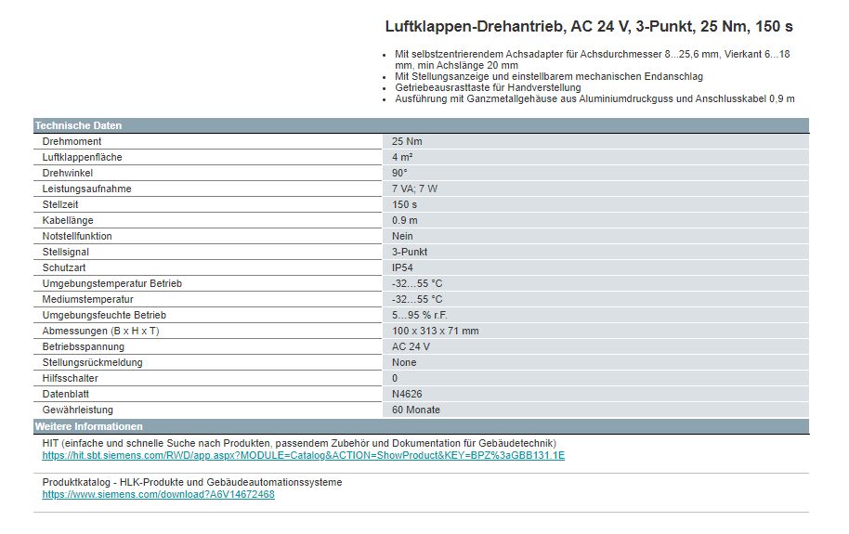Viewport: 849px width, 534px height.
Task: Click the Drehmoment row label
Action: [x=72, y=141]
